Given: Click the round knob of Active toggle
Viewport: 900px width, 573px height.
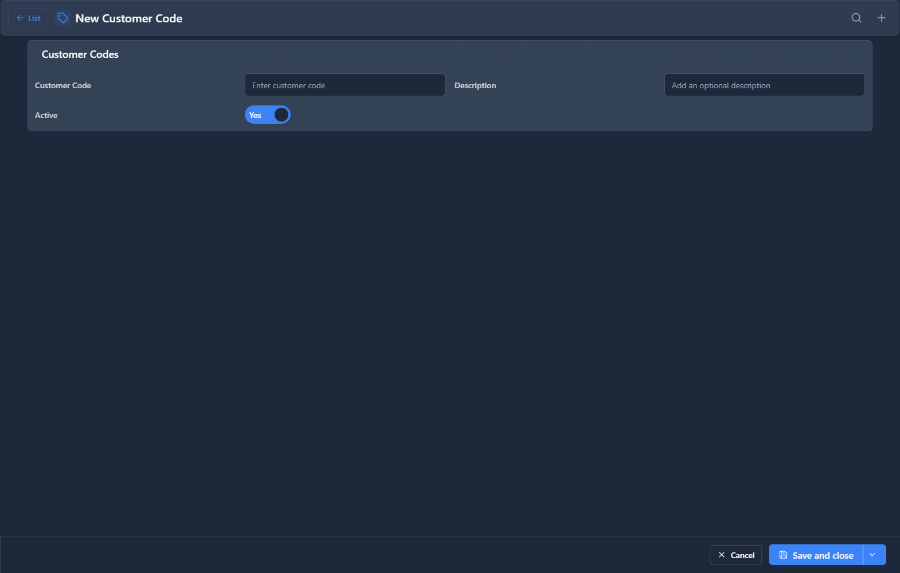Looking at the screenshot, I should point(281,115).
